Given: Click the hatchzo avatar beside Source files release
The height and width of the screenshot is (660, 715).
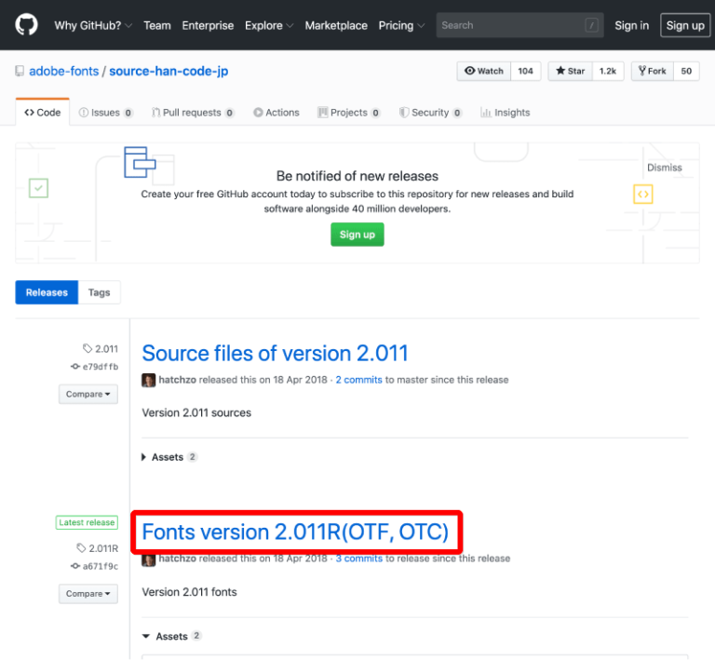Looking at the screenshot, I should click(x=148, y=380).
